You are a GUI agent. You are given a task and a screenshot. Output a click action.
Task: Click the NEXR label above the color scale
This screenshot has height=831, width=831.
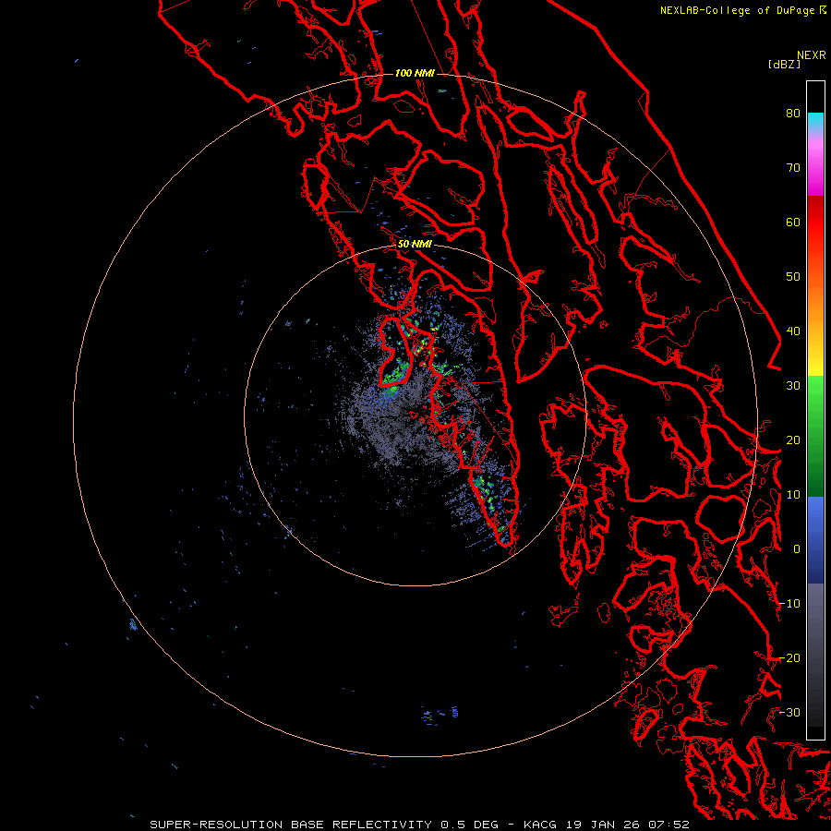[811, 55]
